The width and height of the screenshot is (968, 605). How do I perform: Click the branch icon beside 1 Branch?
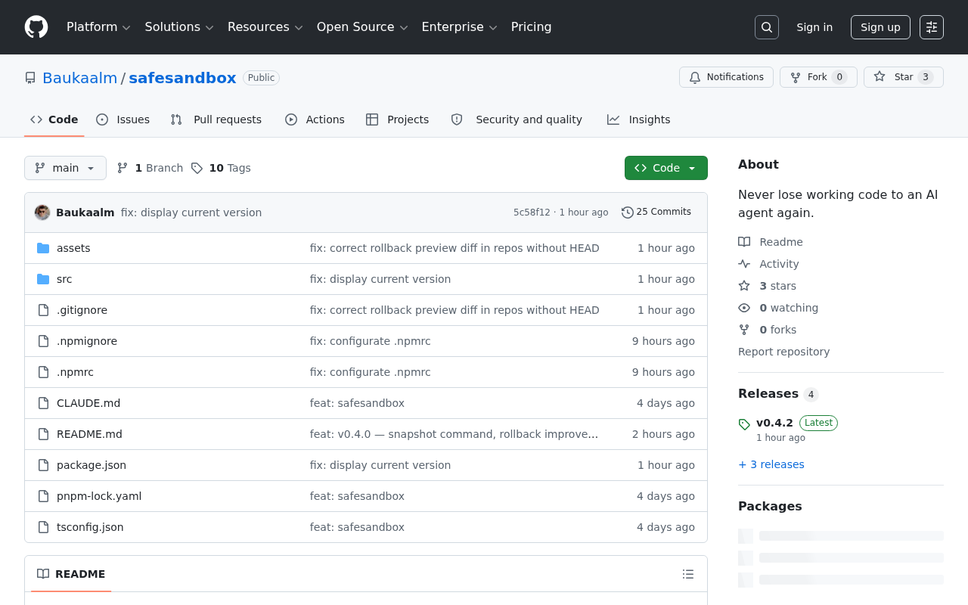[123, 168]
